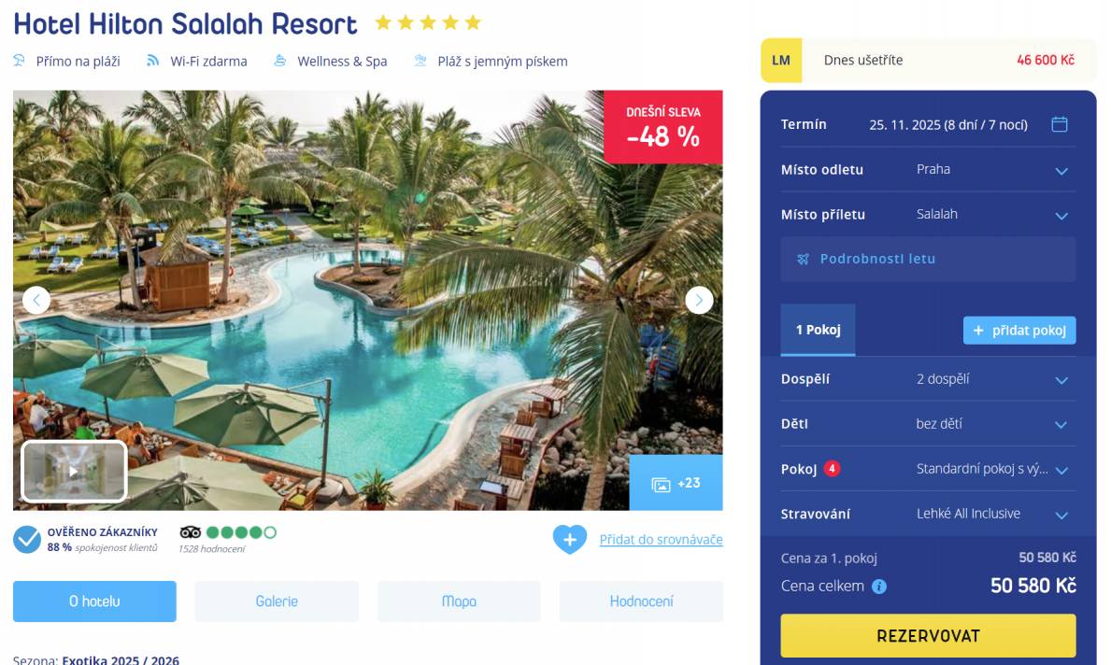Screen dimensions: 1111x665
Task: Click the TripAdvisor owl rating icon
Action: tap(190, 532)
